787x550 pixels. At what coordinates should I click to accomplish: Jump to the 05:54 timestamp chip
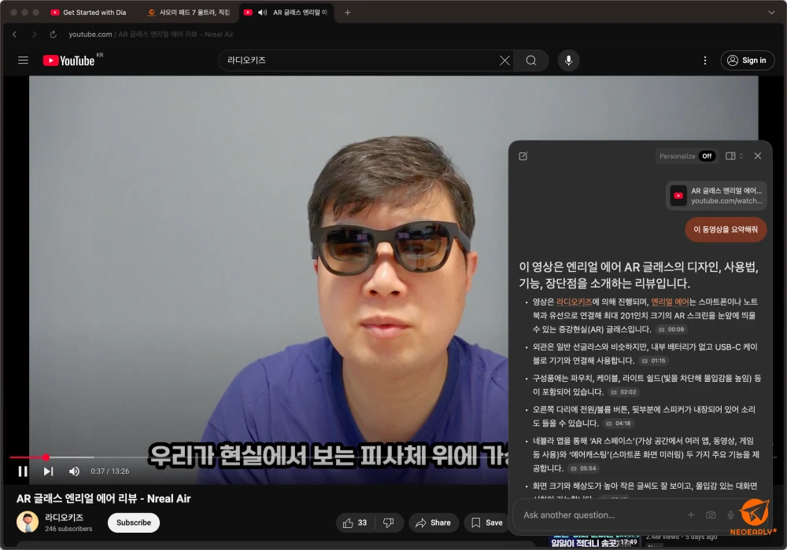pyautogui.click(x=583, y=468)
